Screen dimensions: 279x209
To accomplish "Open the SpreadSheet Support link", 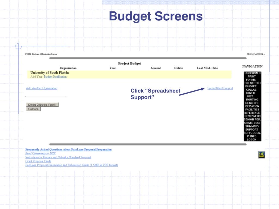I will [x=220, y=88].
